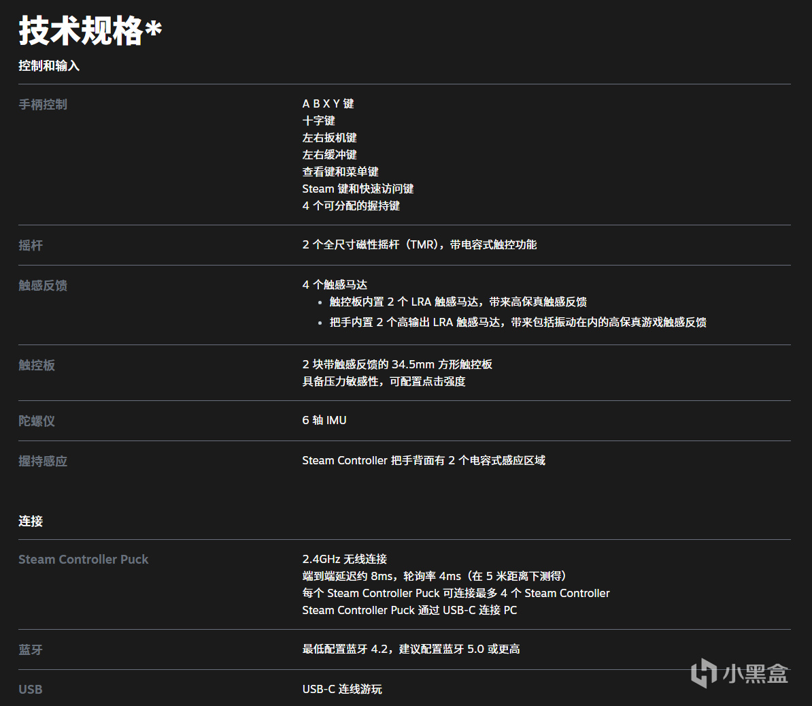Click the 通过 USB-C 连接 PC line
The width and height of the screenshot is (812, 706).
point(409,610)
